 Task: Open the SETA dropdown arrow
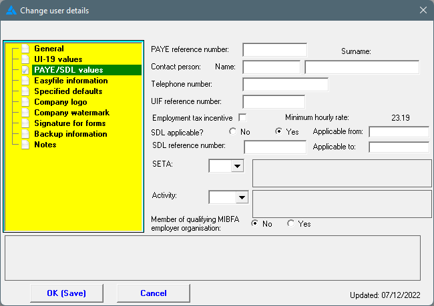click(237, 166)
